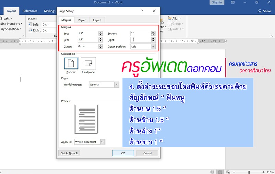
Task: Open the Paragraph dialog launcher
Action: click(x=23, y=36)
